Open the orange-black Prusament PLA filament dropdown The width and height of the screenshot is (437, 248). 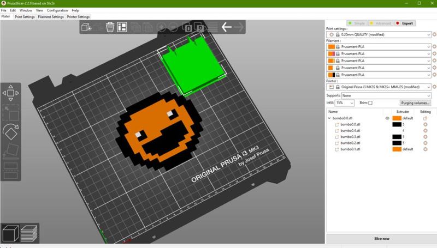click(379, 75)
